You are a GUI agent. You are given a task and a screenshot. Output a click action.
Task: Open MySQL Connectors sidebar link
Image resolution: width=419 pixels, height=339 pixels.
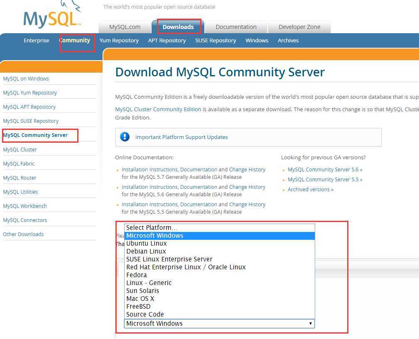coord(25,220)
